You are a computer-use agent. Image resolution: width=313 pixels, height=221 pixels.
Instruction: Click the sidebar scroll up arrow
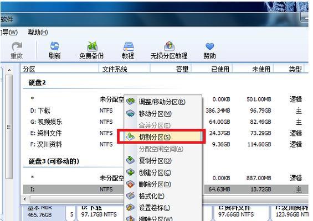point(9,70)
